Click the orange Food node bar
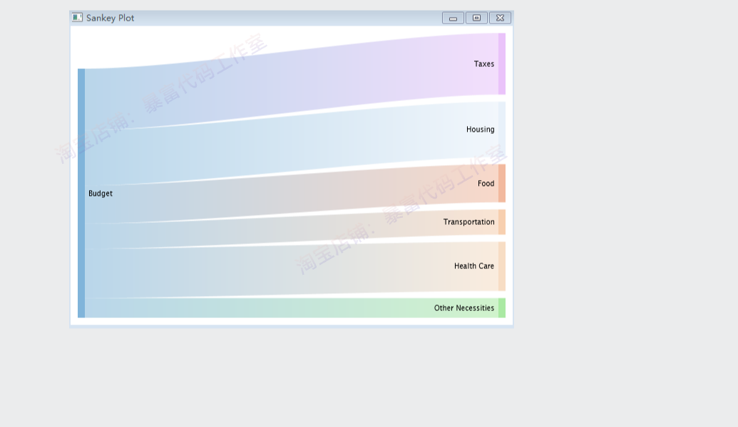 point(502,183)
